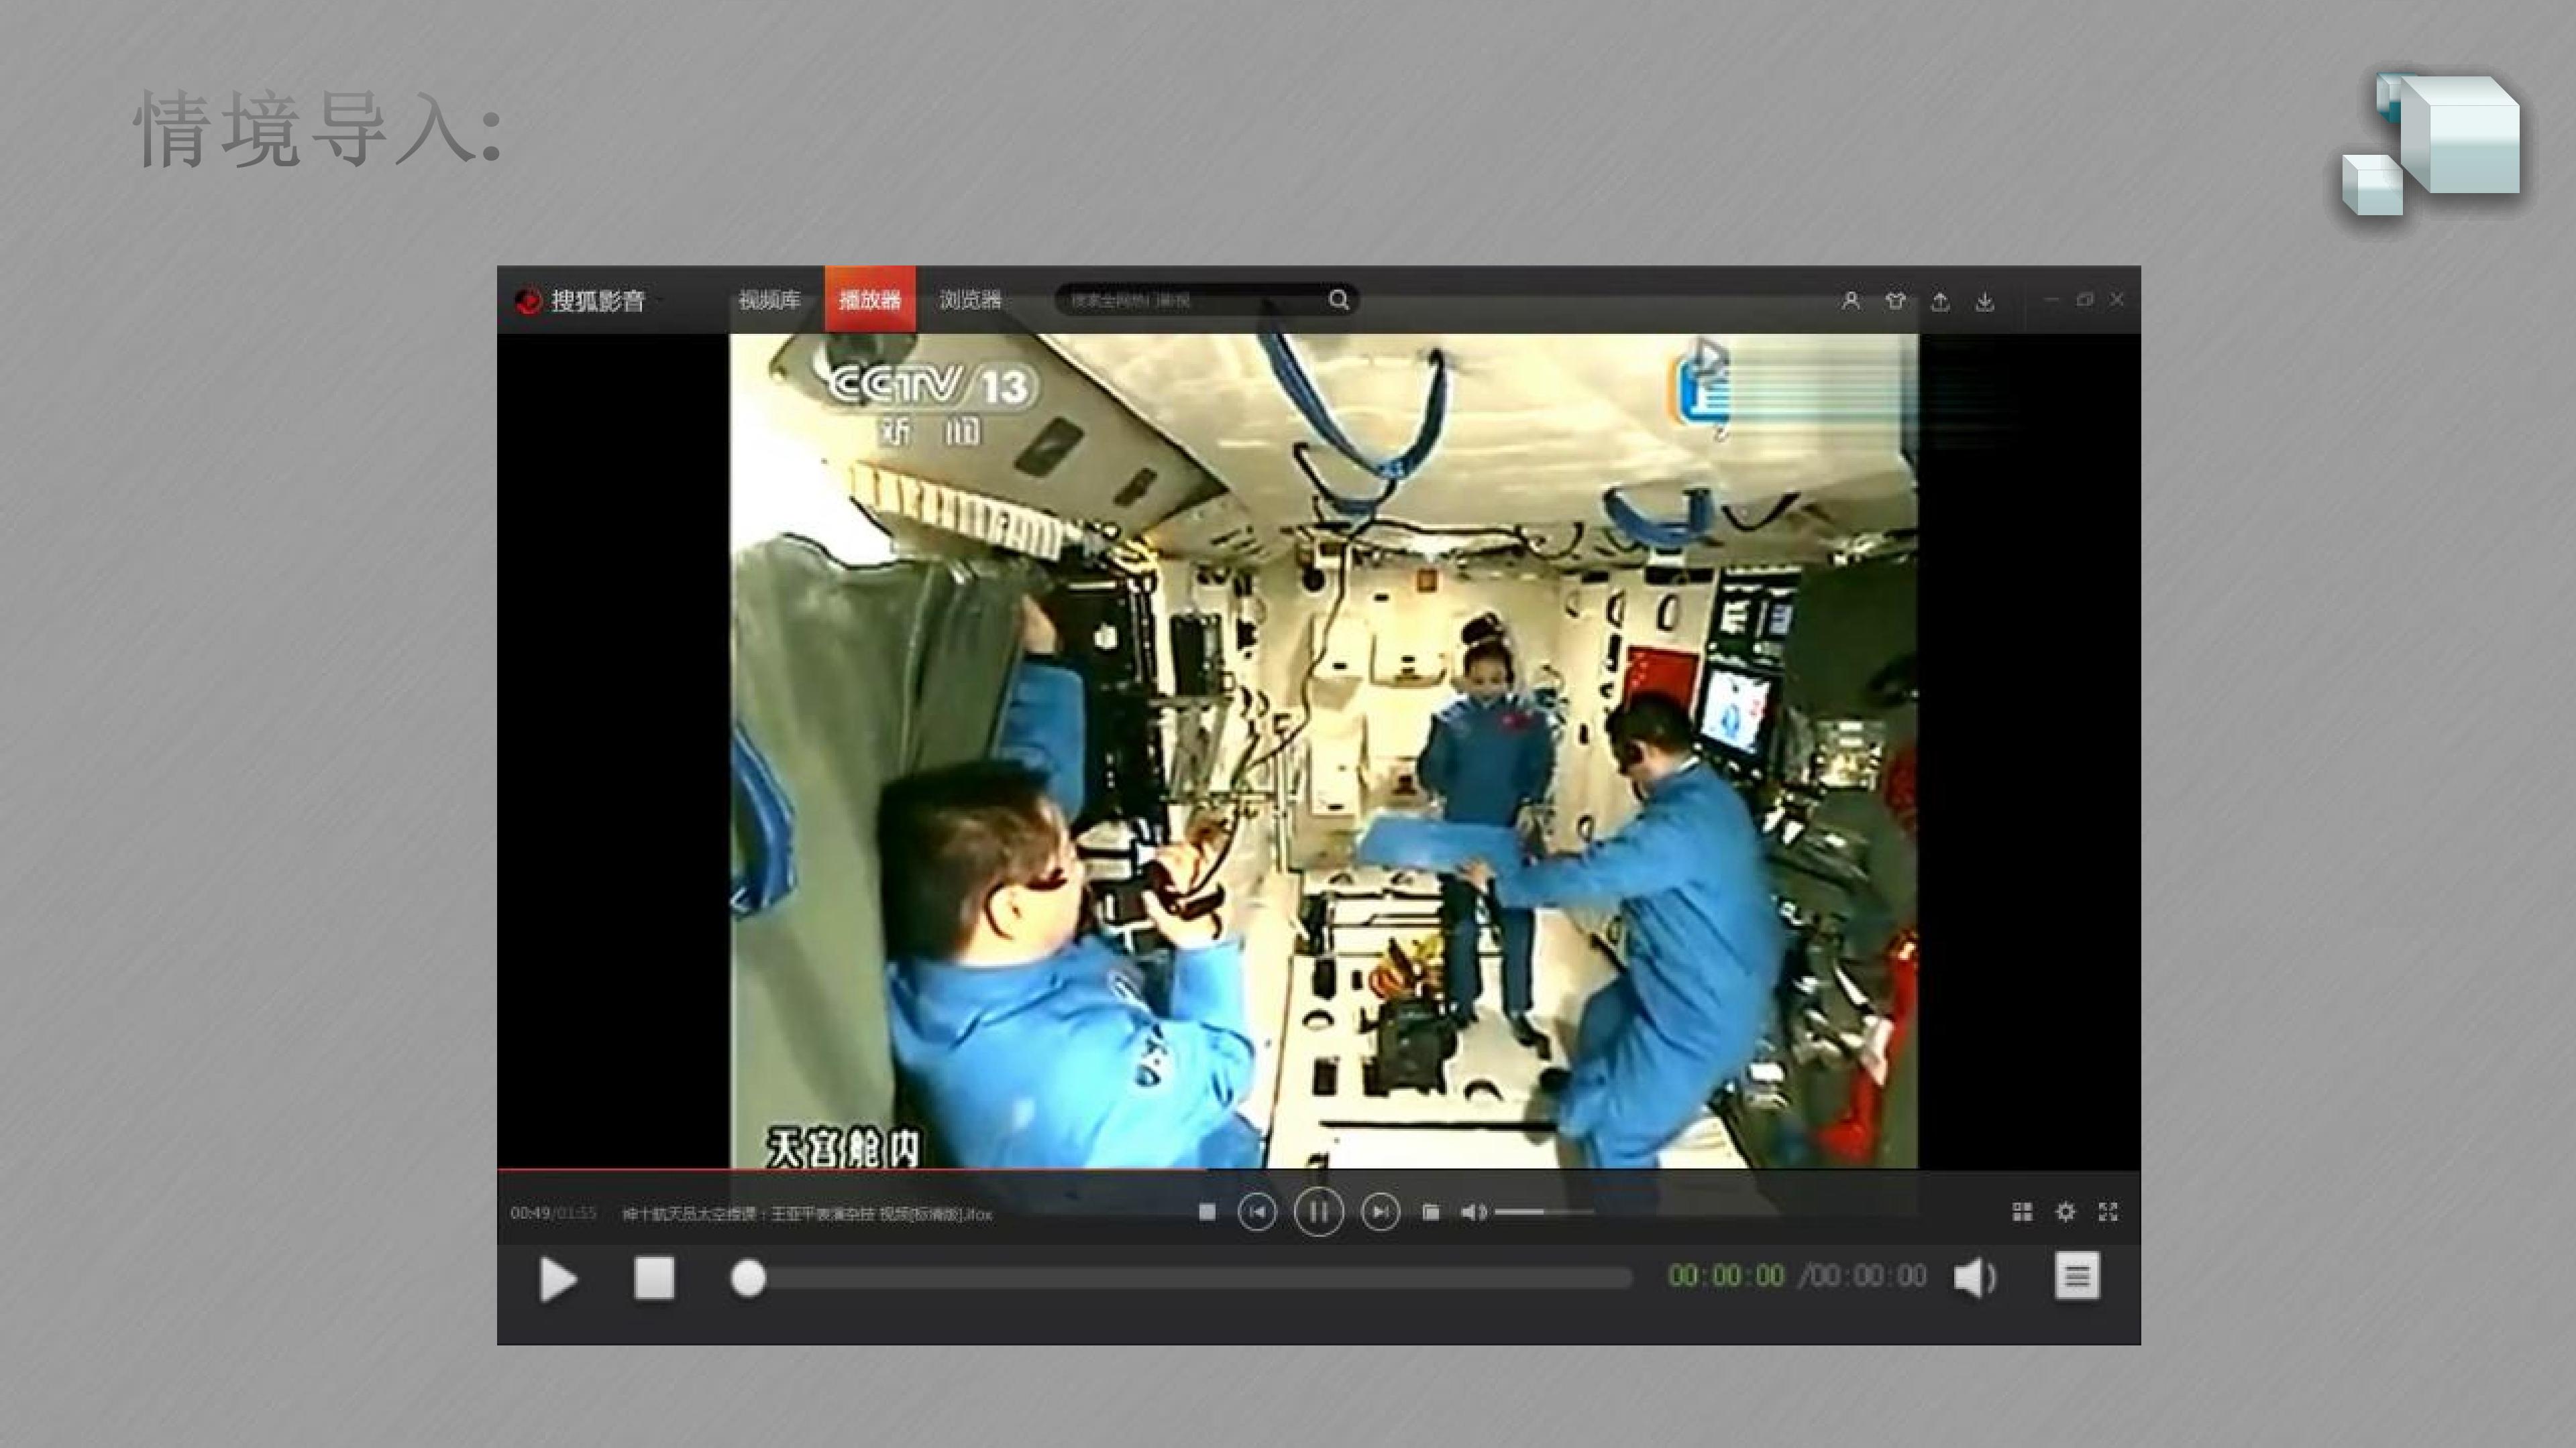Screen dimensions: 2576x1448
Task: Click the seek bar knob at start
Action: click(x=748, y=1278)
